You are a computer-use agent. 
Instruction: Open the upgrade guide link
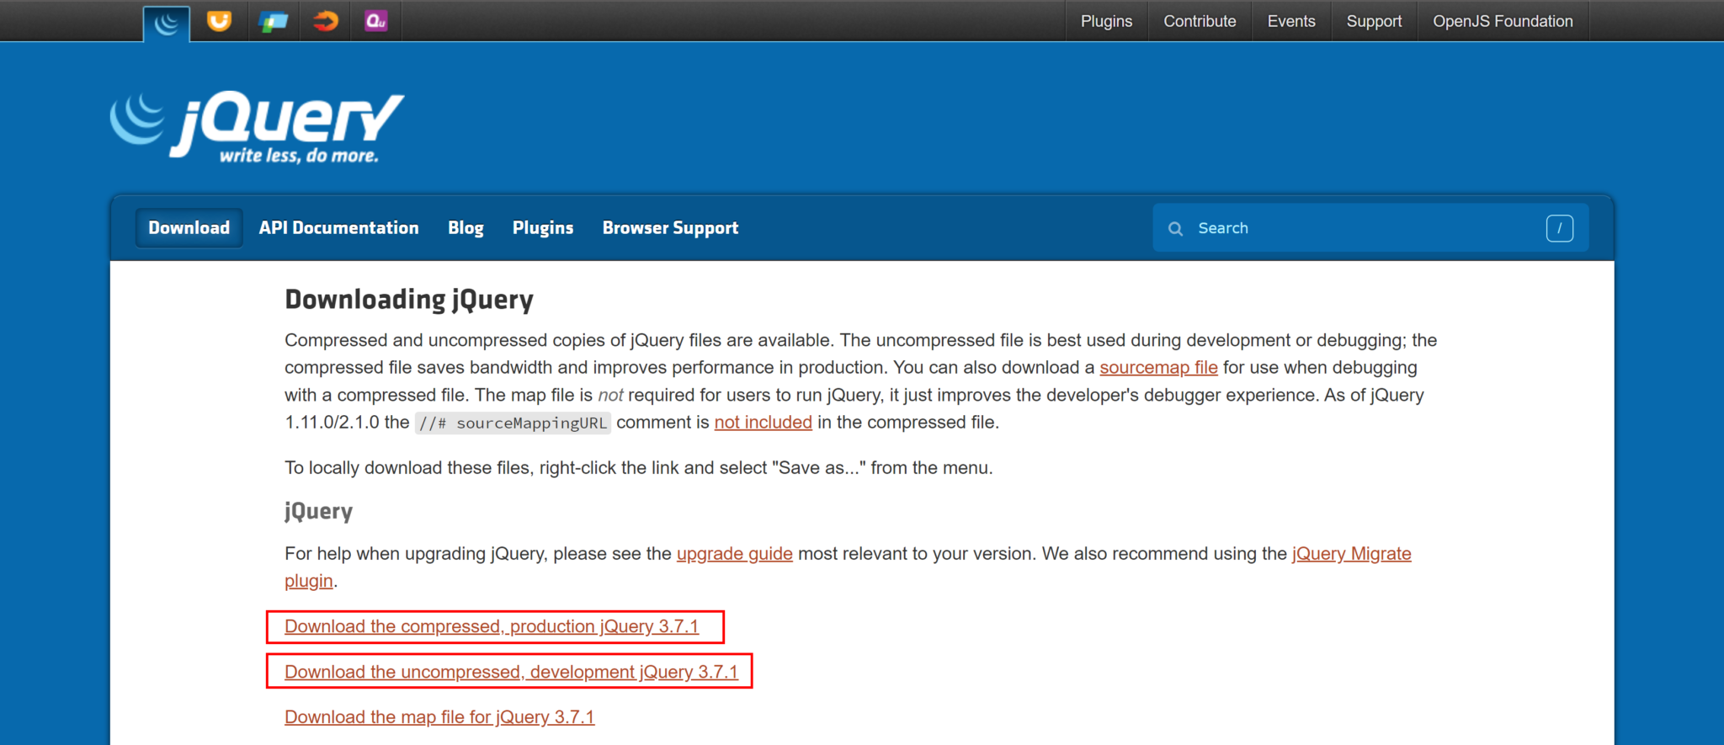(x=734, y=554)
